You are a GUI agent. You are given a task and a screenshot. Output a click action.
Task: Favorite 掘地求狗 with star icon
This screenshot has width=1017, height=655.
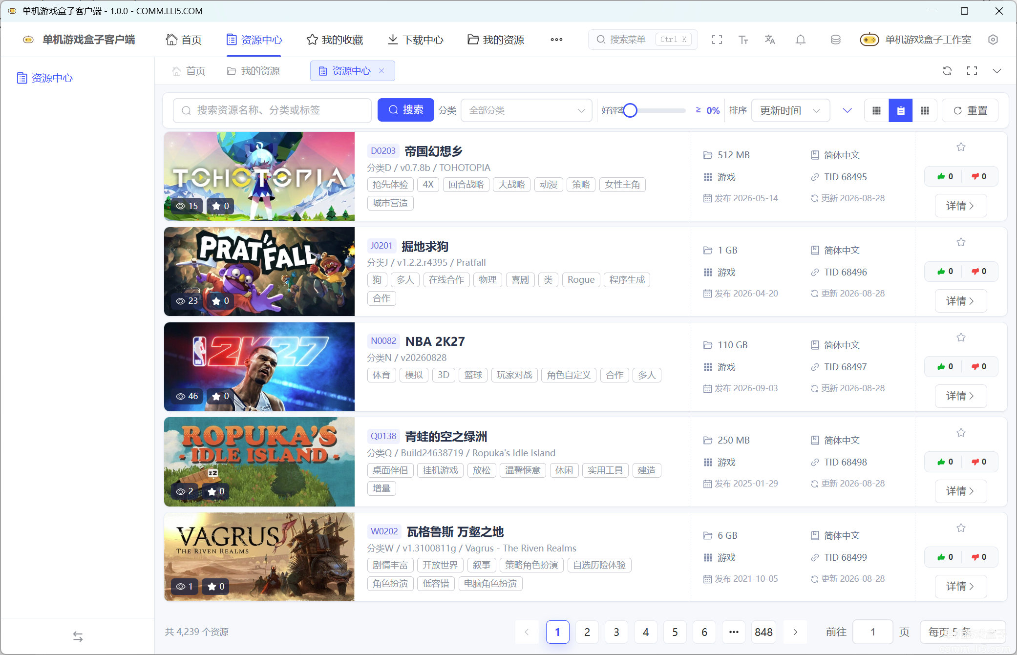coord(961,242)
